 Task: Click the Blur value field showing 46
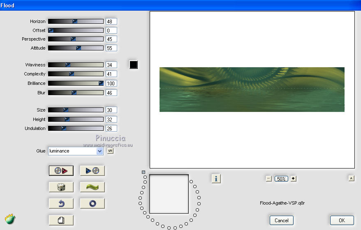[111, 93]
